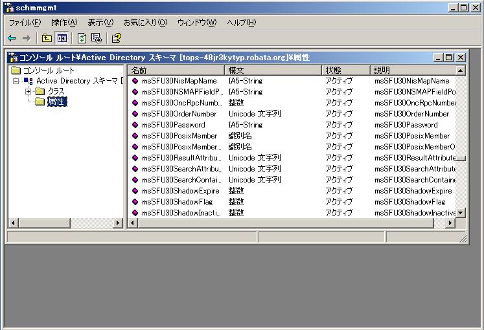Click the list vertical scrollbar up arrow
Viewport: 484px width, 330px height.
click(x=461, y=71)
